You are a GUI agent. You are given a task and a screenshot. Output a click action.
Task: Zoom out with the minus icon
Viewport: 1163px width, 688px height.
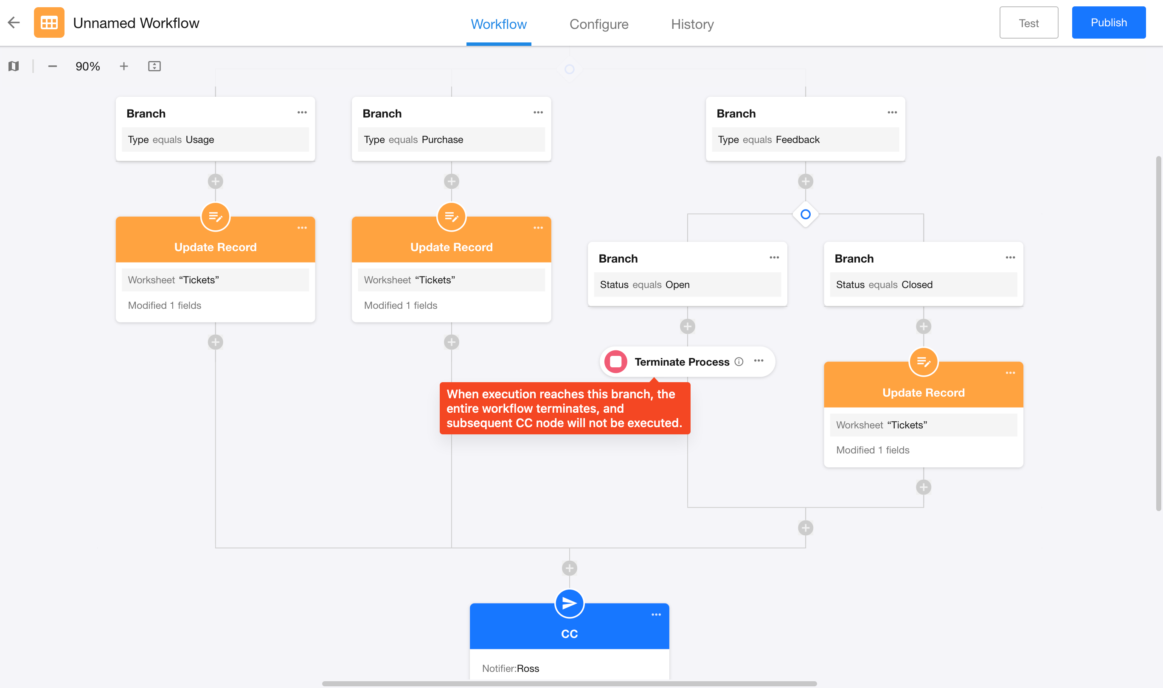(x=53, y=66)
